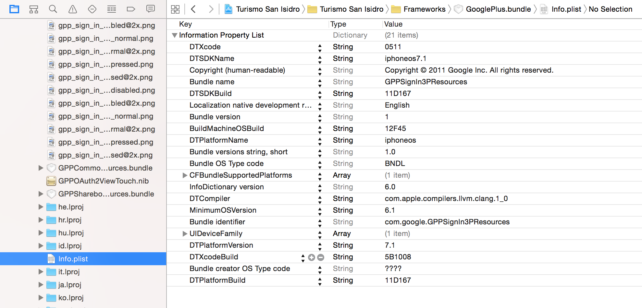The height and width of the screenshot is (308, 642).
Task: Click the Type column header
Action: (x=338, y=24)
